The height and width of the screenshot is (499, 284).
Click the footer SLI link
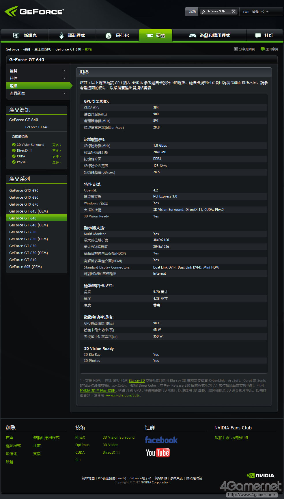point(78,460)
